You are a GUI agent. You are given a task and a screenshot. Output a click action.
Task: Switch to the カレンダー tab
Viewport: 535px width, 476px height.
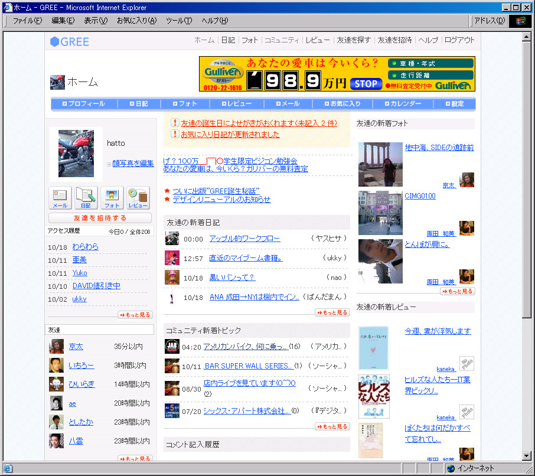(x=402, y=104)
